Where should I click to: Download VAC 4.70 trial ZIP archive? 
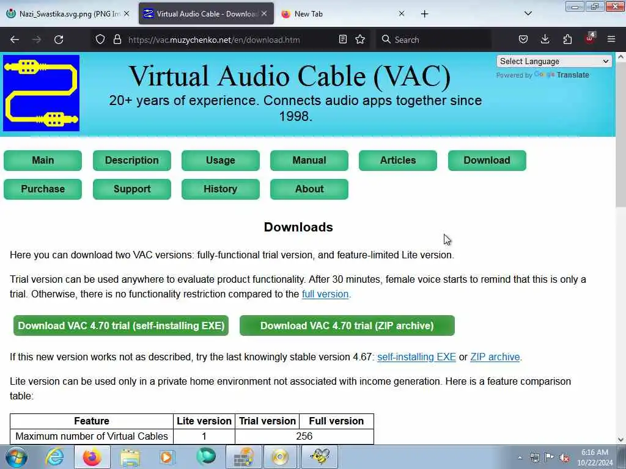coord(347,326)
